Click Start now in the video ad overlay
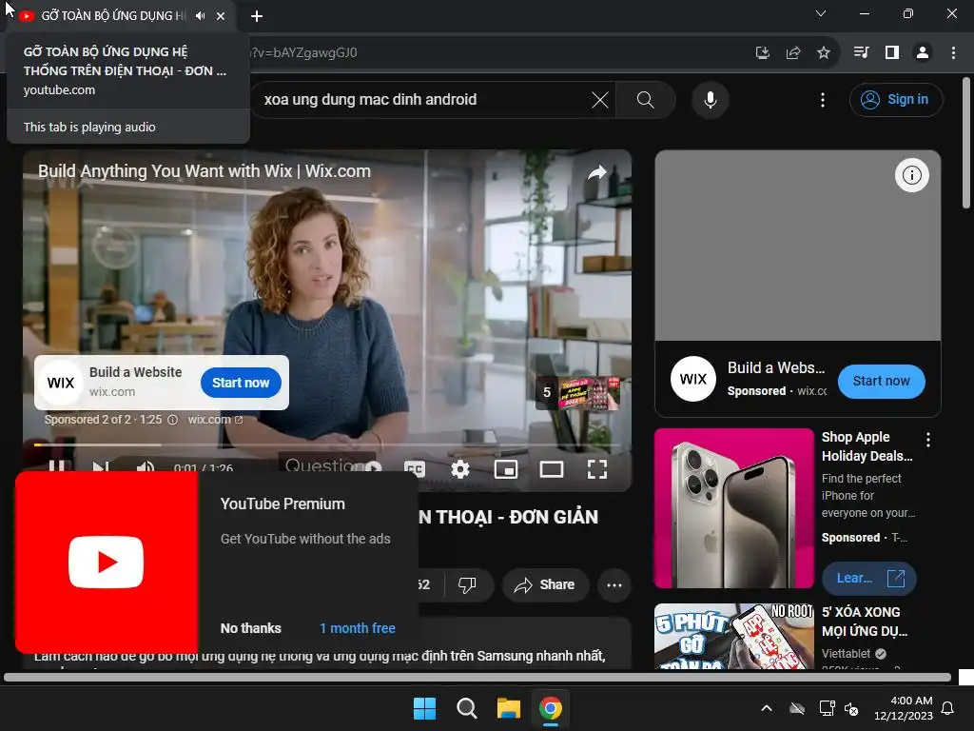974x731 pixels. (241, 383)
